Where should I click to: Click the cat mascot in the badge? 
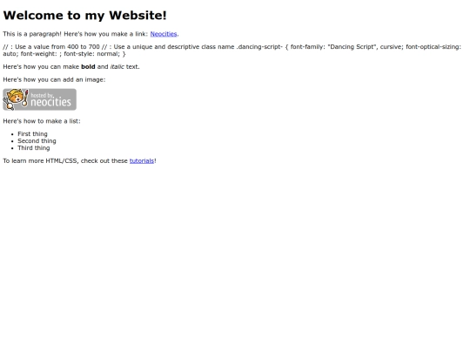[16, 99]
